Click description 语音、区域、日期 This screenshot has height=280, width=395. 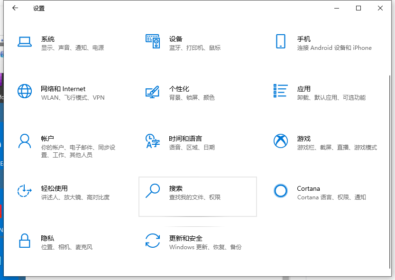(192, 147)
